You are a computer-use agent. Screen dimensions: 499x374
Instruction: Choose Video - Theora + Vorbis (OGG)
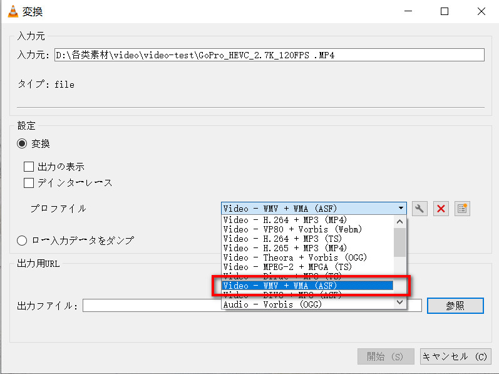click(x=307, y=257)
